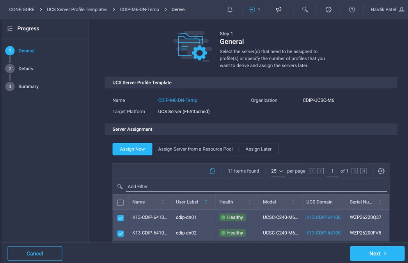This screenshot has width=408, height=263.
Task: Click the Derive breadcrumb item
Action: 178,10
